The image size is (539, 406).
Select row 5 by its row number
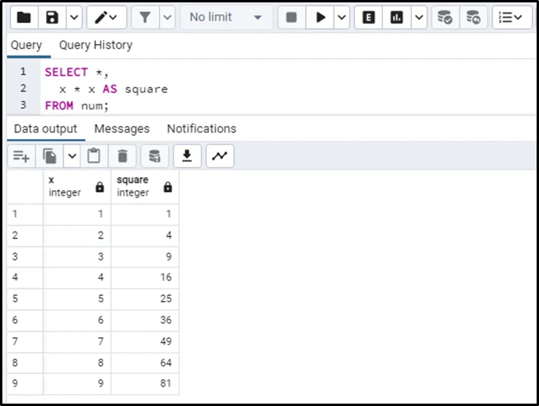pos(16,299)
